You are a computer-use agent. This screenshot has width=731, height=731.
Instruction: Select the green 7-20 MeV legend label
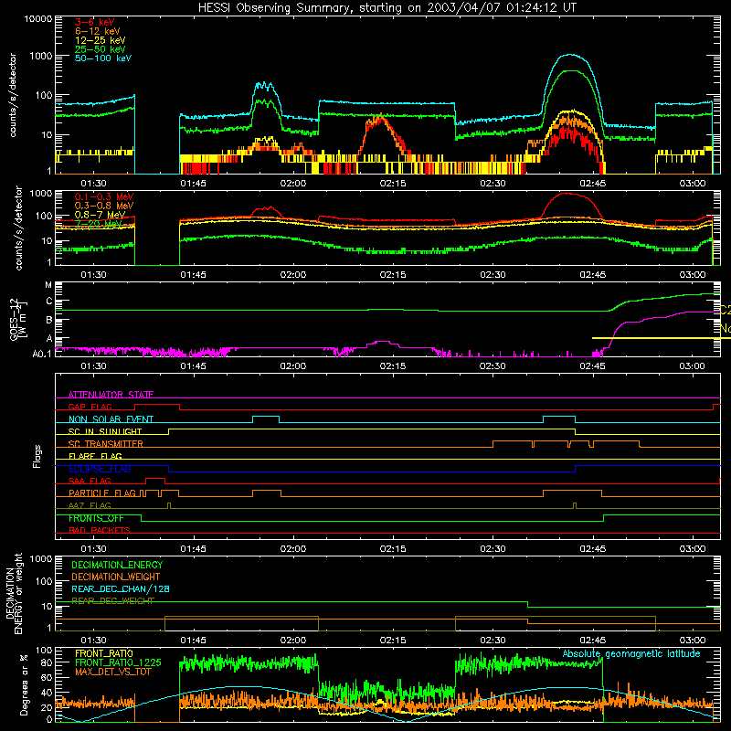[x=99, y=224]
